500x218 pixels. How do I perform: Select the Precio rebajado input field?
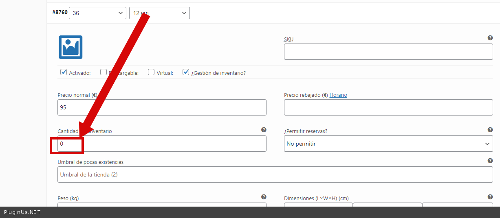pyautogui.click(x=388, y=107)
